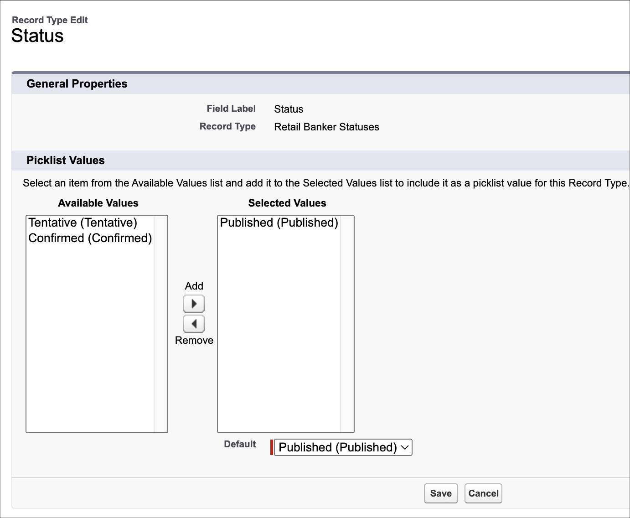Viewport: 630px width, 518px height.
Task: Click the Remove label below the arrows
Action: click(x=194, y=340)
